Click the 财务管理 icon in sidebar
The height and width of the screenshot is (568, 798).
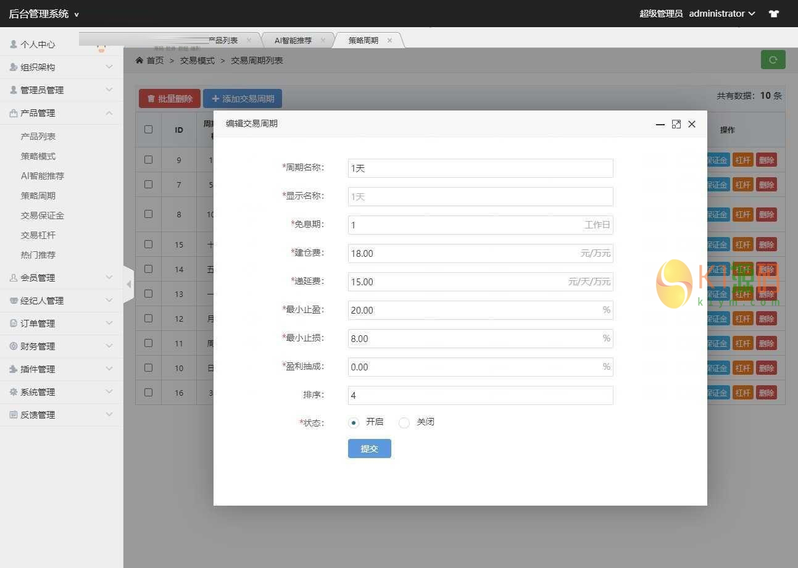click(x=14, y=346)
